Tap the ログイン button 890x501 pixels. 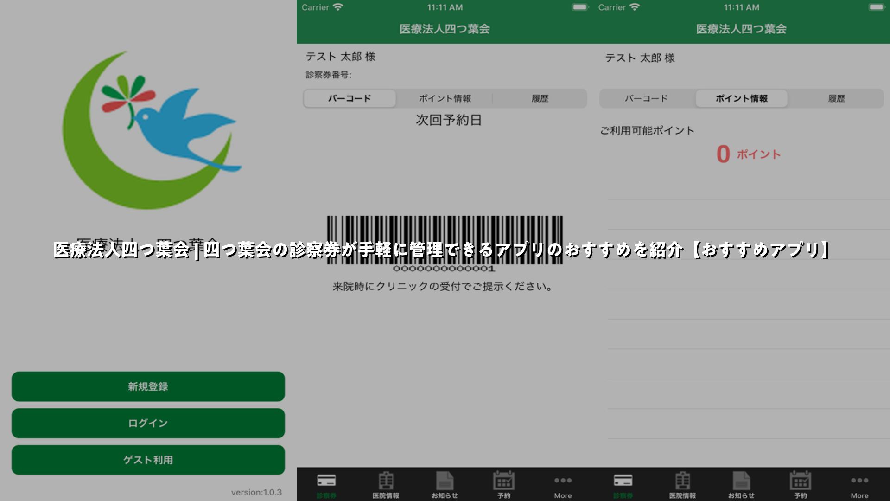coord(148,423)
